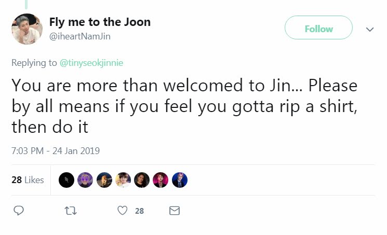Visit the @iheartNamJin handle link

pos(80,36)
